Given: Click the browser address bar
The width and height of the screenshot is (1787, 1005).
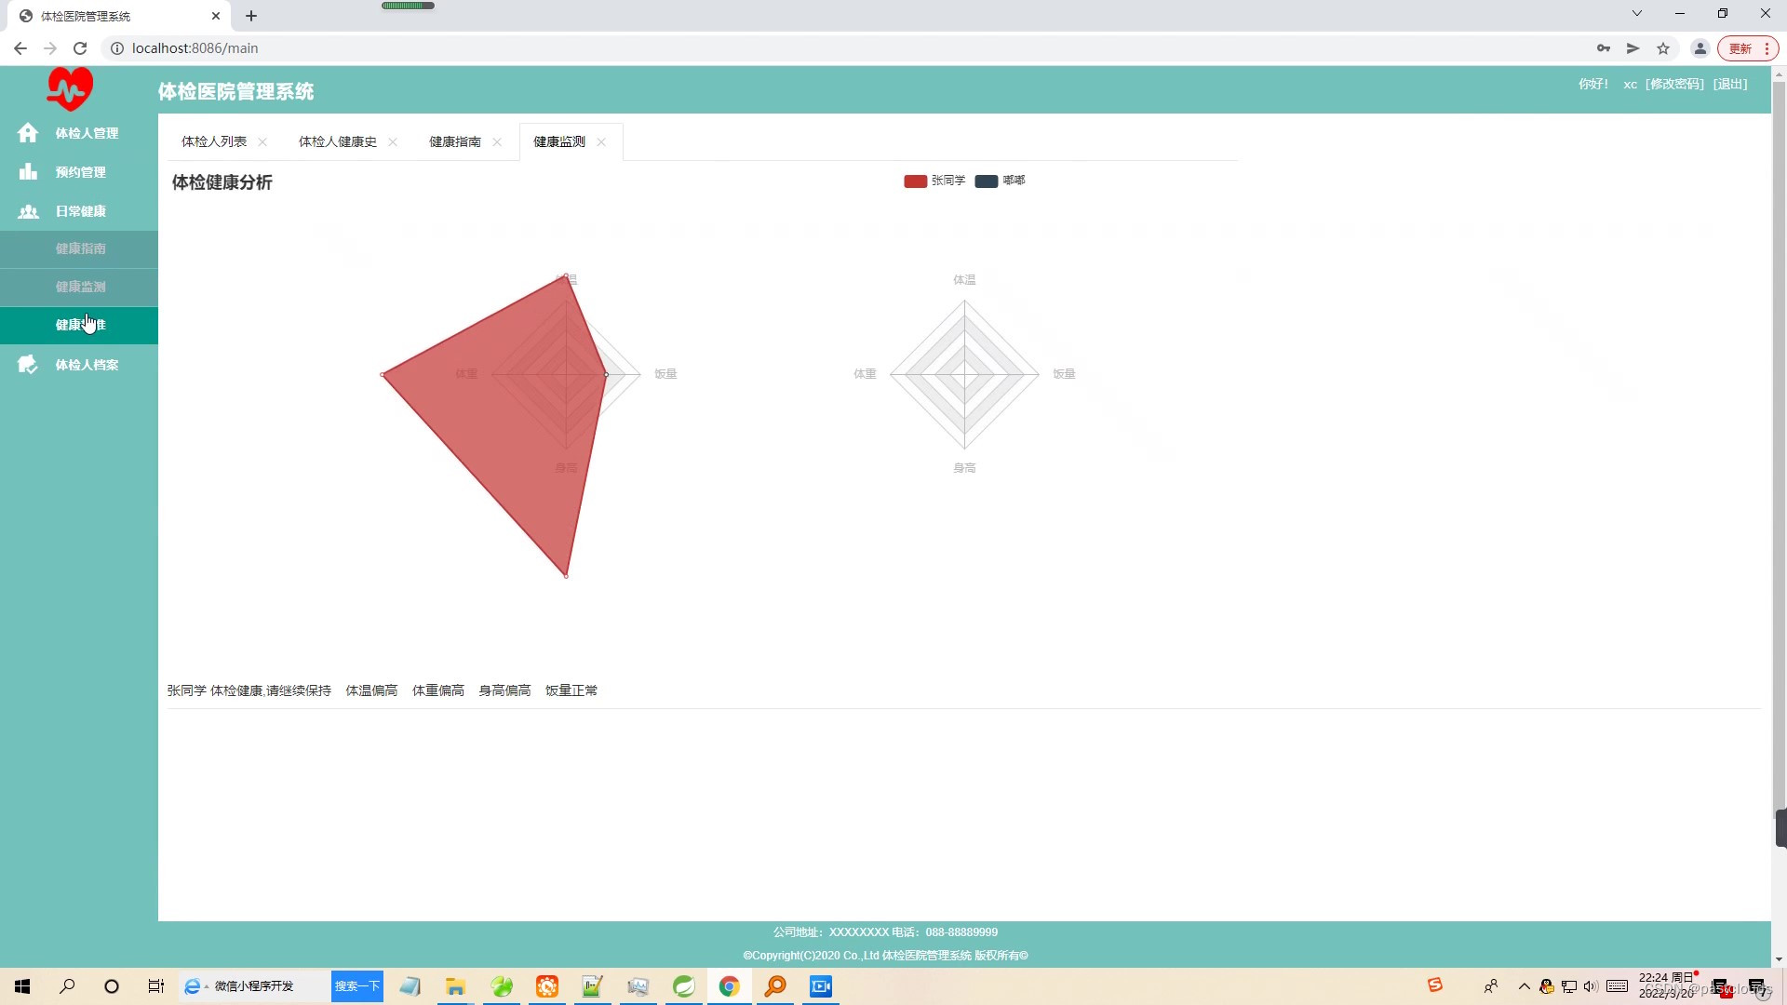Looking at the screenshot, I should tap(372, 47).
